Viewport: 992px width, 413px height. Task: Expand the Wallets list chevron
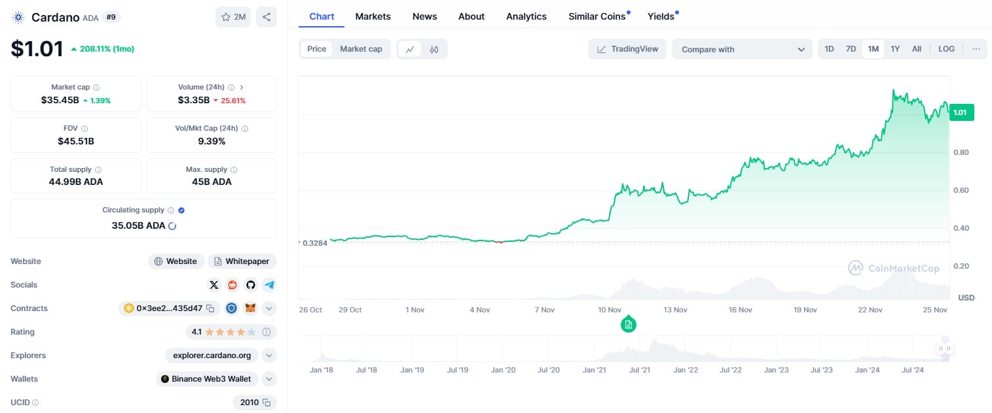pos(269,379)
